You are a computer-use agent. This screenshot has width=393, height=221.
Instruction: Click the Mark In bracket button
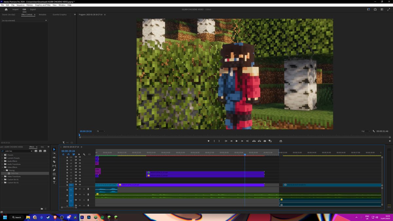tap(214, 141)
